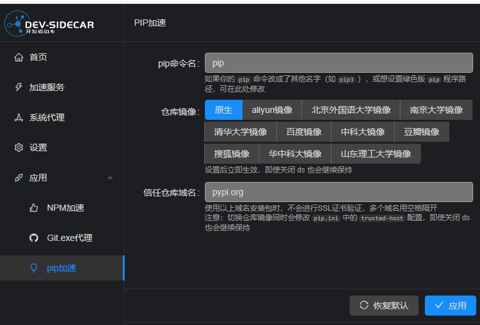The width and height of the screenshot is (480, 325).
Task: Click the GitHub icon for Git.exe代理
Action: pyautogui.click(x=34, y=238)
